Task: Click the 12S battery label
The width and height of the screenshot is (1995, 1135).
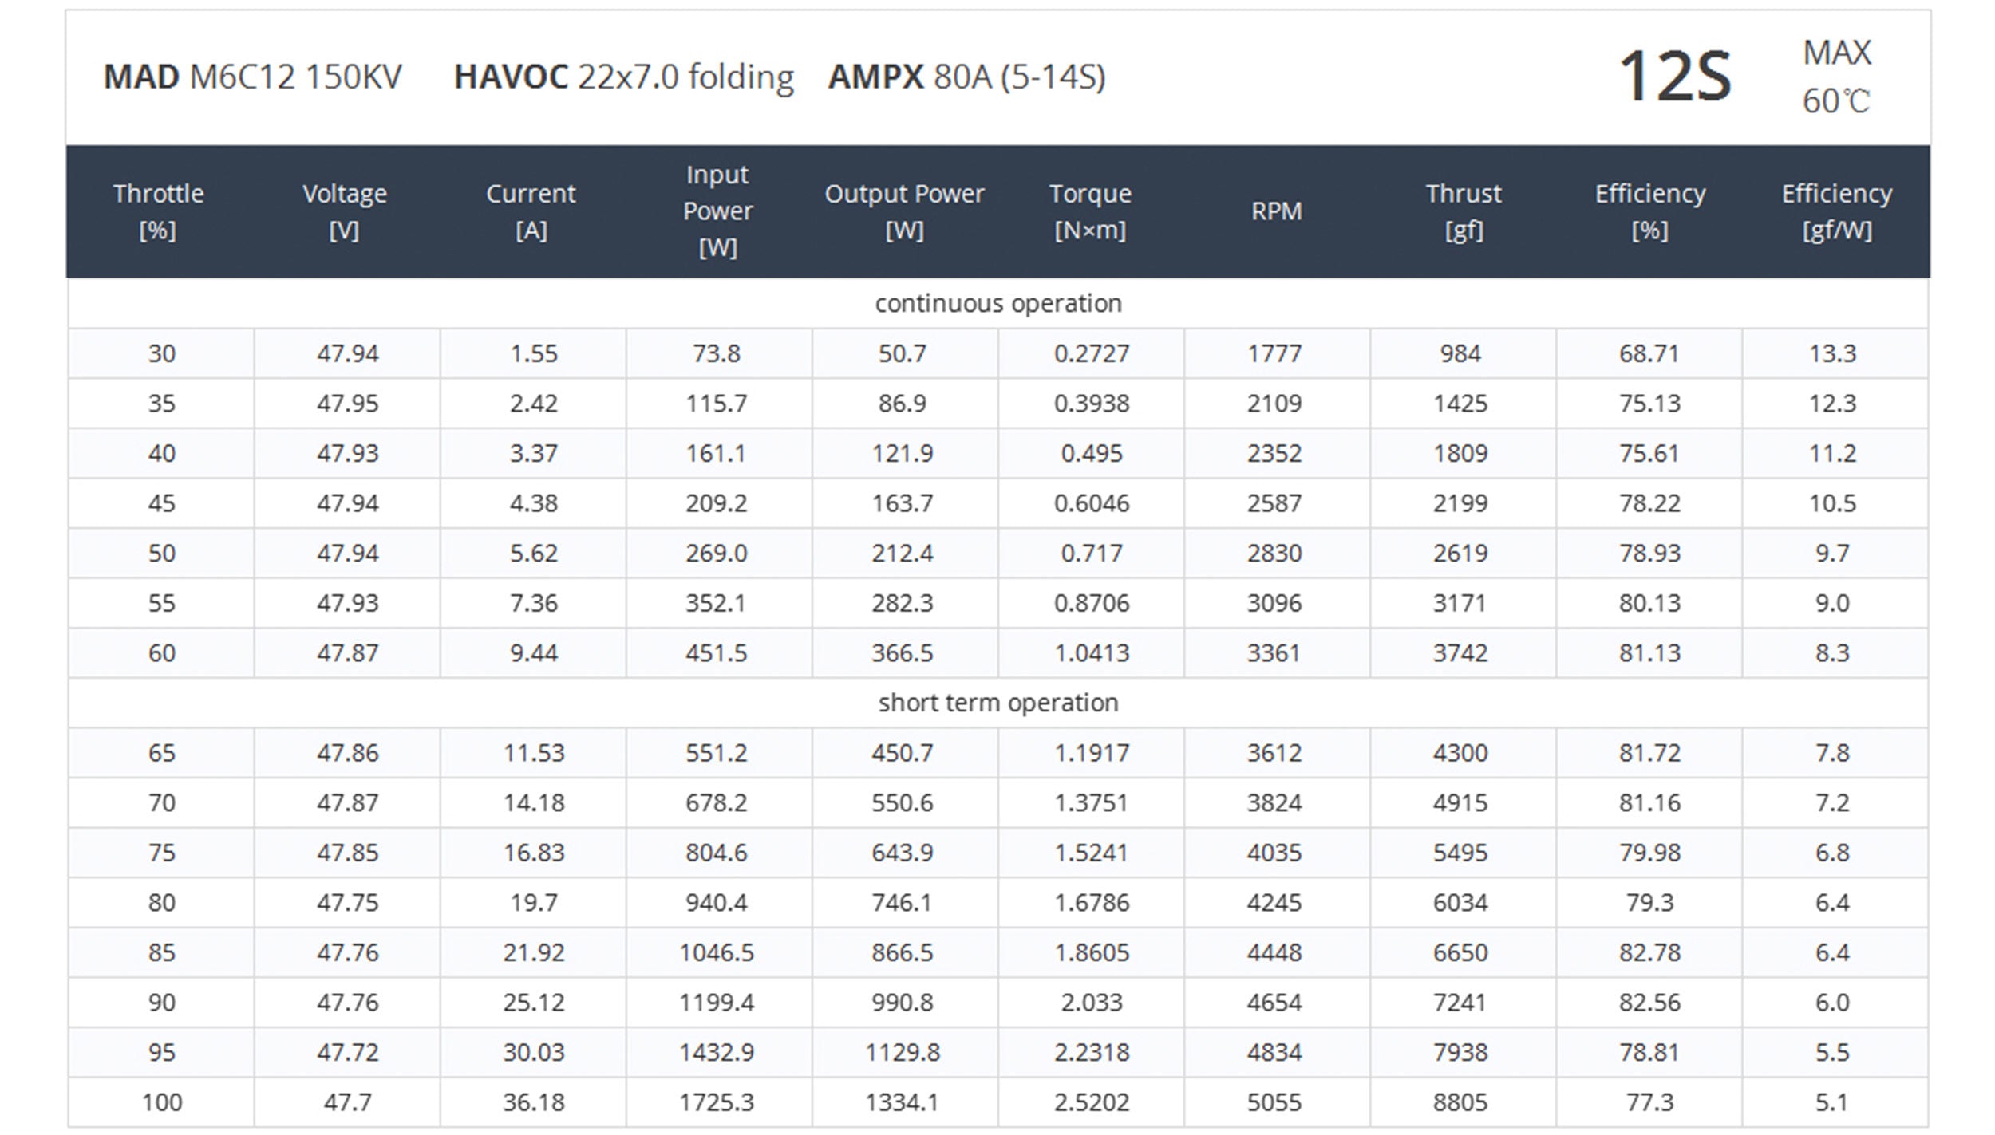Action: tap(1674, 77)
